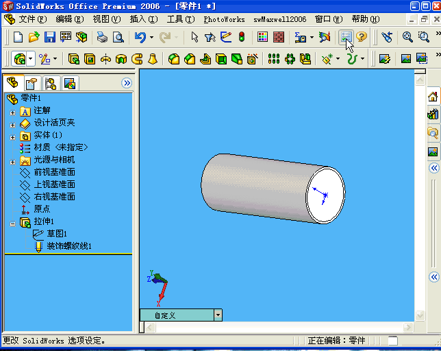Image resolution: width=441 pixels, height=351 pixels.
Task: Open Print Preview icon
Action: click(118, 37)
